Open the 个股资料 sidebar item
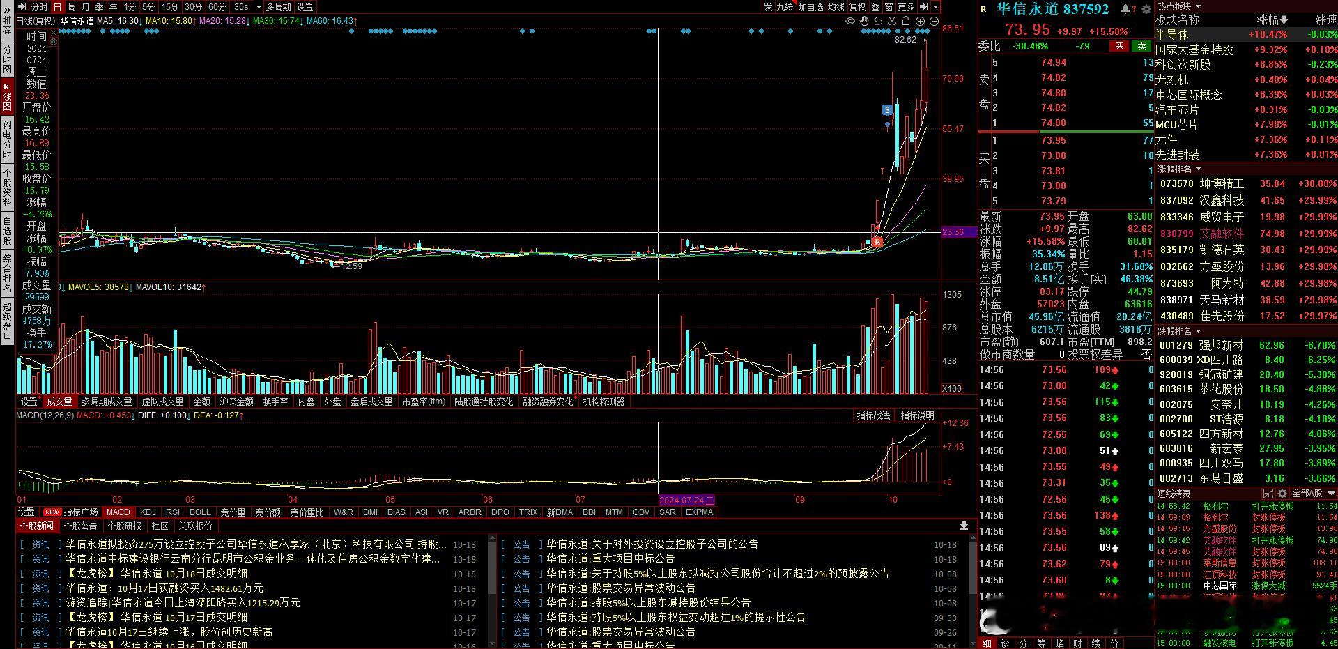Screen dimensions: 1338x649 tap(7, 188)
